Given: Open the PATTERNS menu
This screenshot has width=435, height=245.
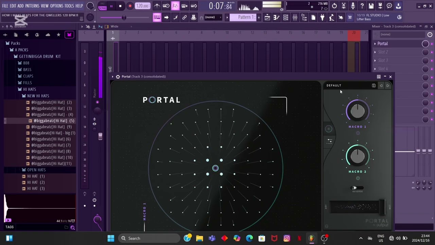Looking at the screenshot, I should 32,6.
